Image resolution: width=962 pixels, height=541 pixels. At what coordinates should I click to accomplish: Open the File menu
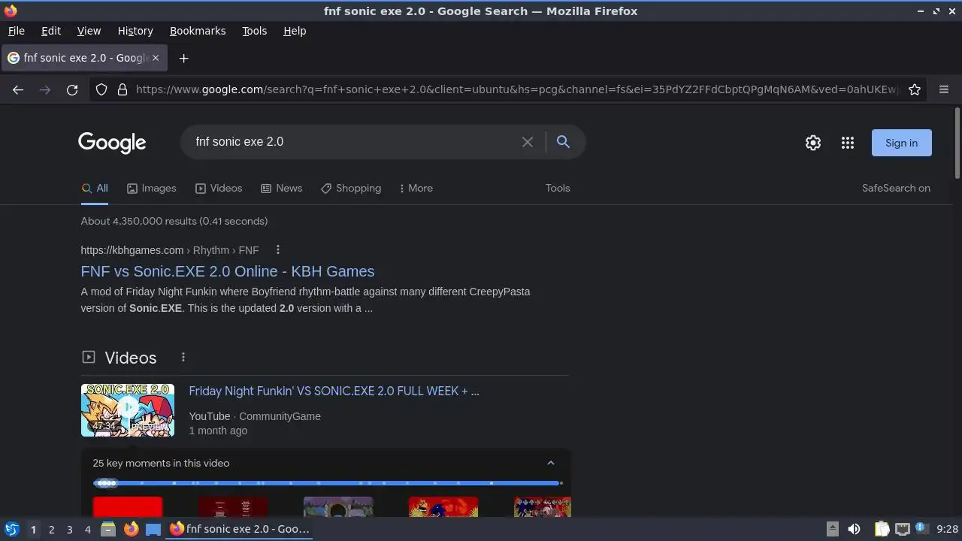(17, 31)
